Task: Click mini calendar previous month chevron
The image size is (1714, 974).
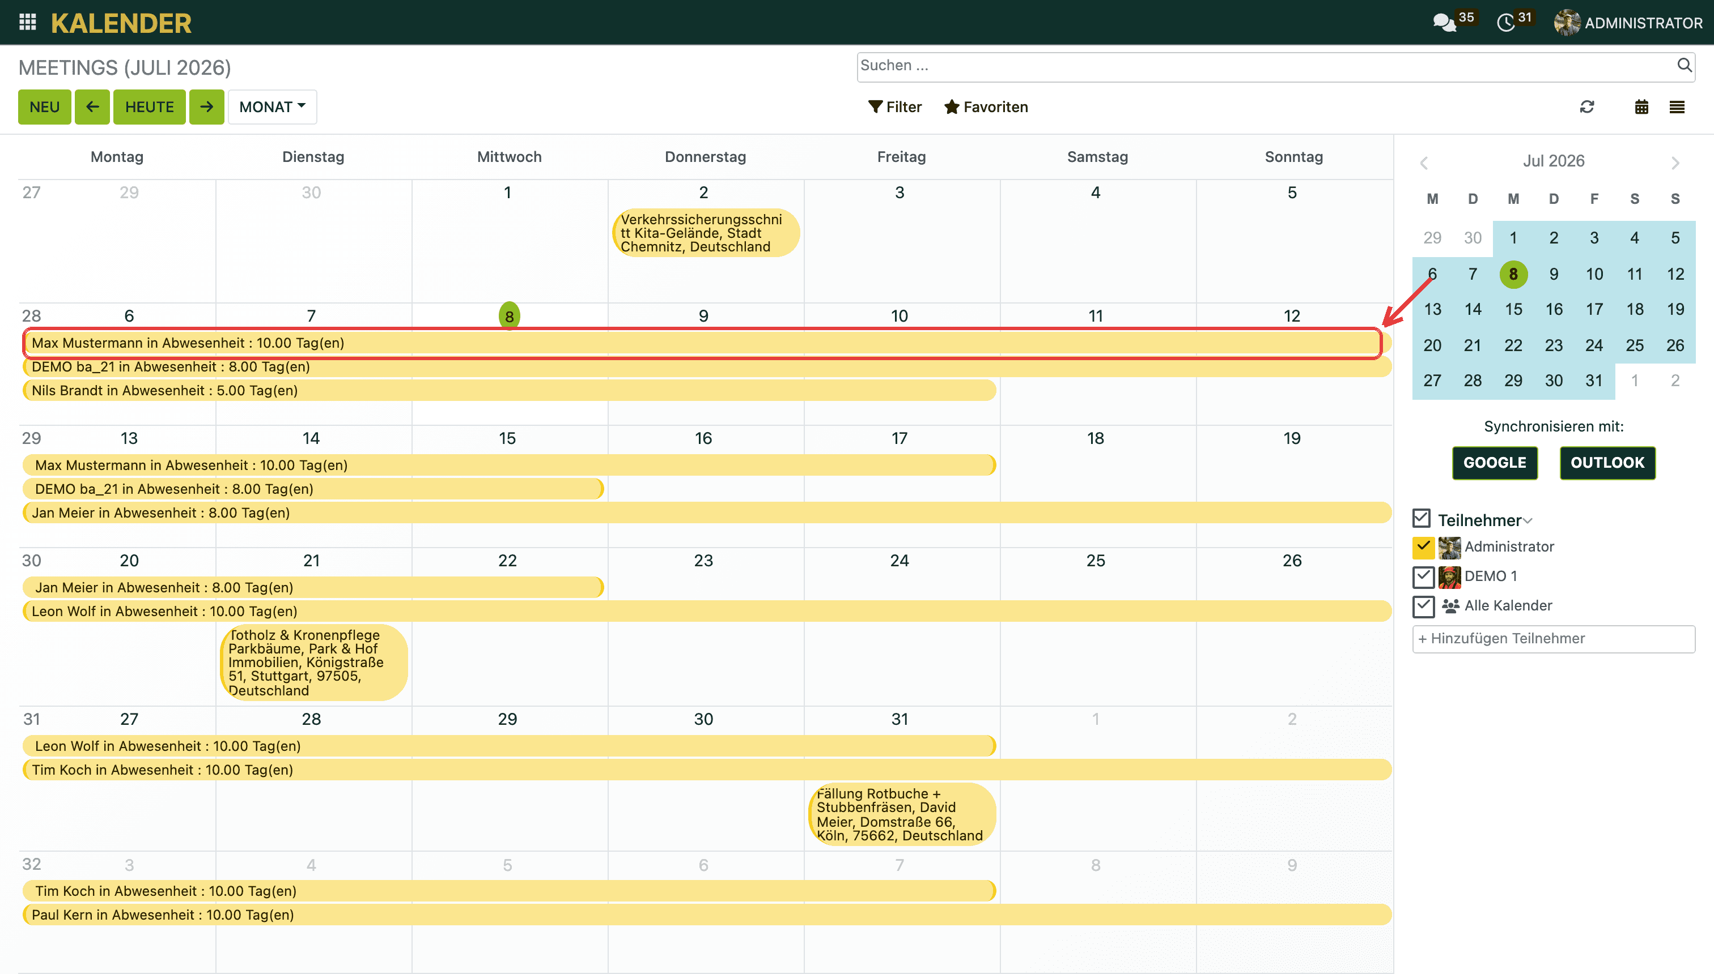Action: pos(1424,163)
